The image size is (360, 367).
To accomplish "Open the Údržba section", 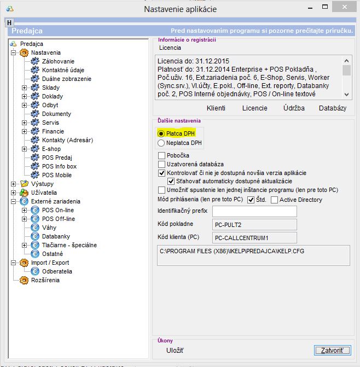I will click(294, 108).
